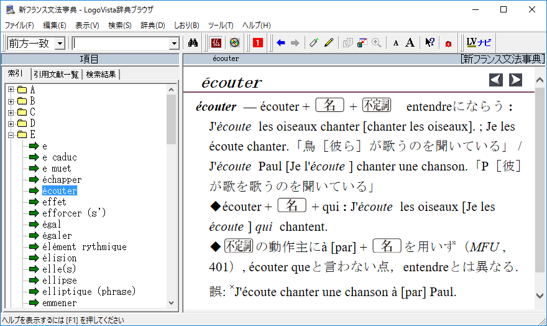Select the 'elliptique (phrase)' entry
Viewport: 547px width, 326px height.
89,291
